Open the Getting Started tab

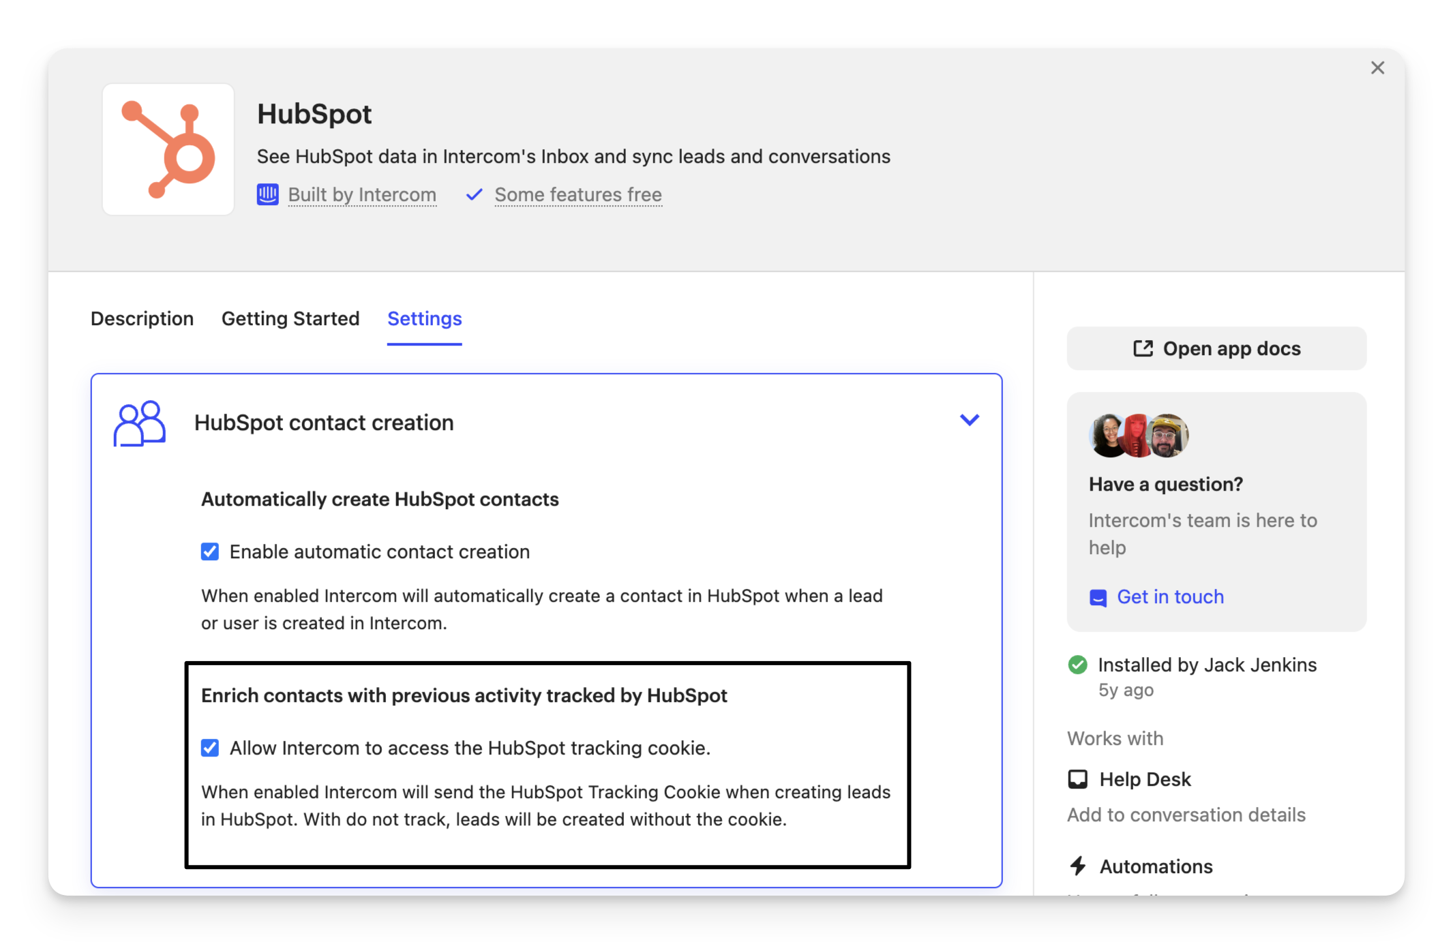tap(290, 319)
